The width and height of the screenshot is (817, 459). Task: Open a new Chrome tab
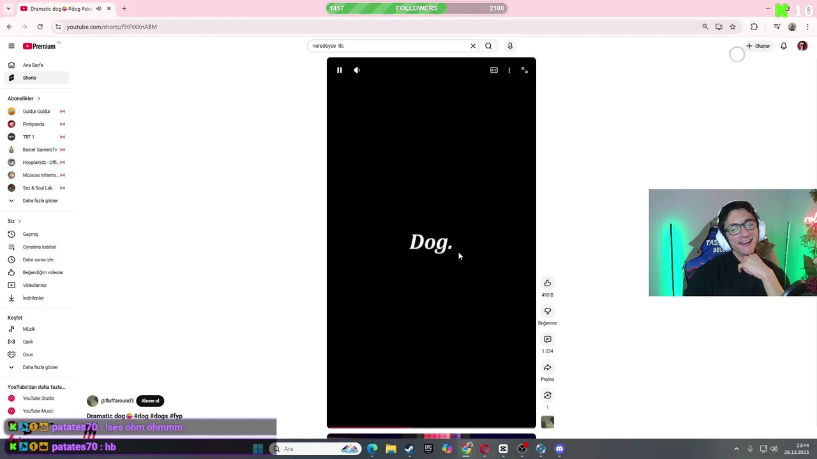(x=124, y=9)
